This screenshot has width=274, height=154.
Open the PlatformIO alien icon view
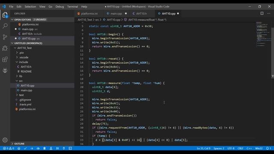[x=5, y=70]
